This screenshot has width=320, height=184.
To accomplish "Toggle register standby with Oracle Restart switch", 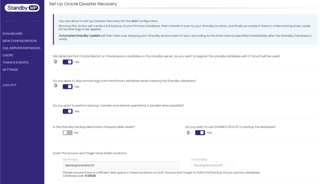I will click(x=67, y=62).
